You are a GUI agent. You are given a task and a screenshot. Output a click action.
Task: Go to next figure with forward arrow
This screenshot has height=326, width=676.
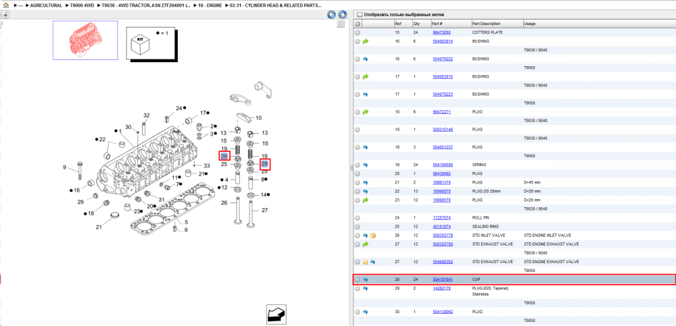[x=342, y=15]
